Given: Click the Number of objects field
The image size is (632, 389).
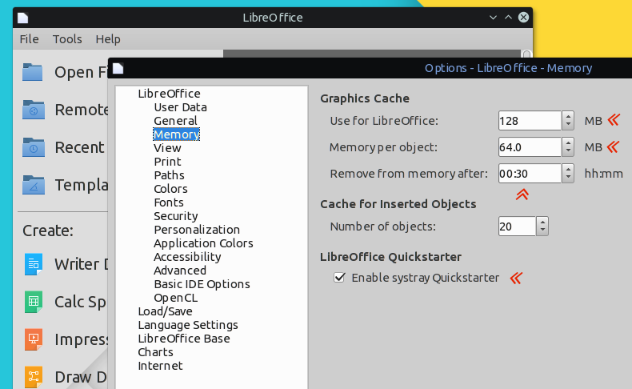Looking at the screenshot, I should click(517, 227).
